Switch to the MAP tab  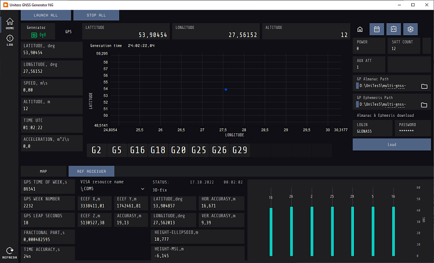point(43,171)
